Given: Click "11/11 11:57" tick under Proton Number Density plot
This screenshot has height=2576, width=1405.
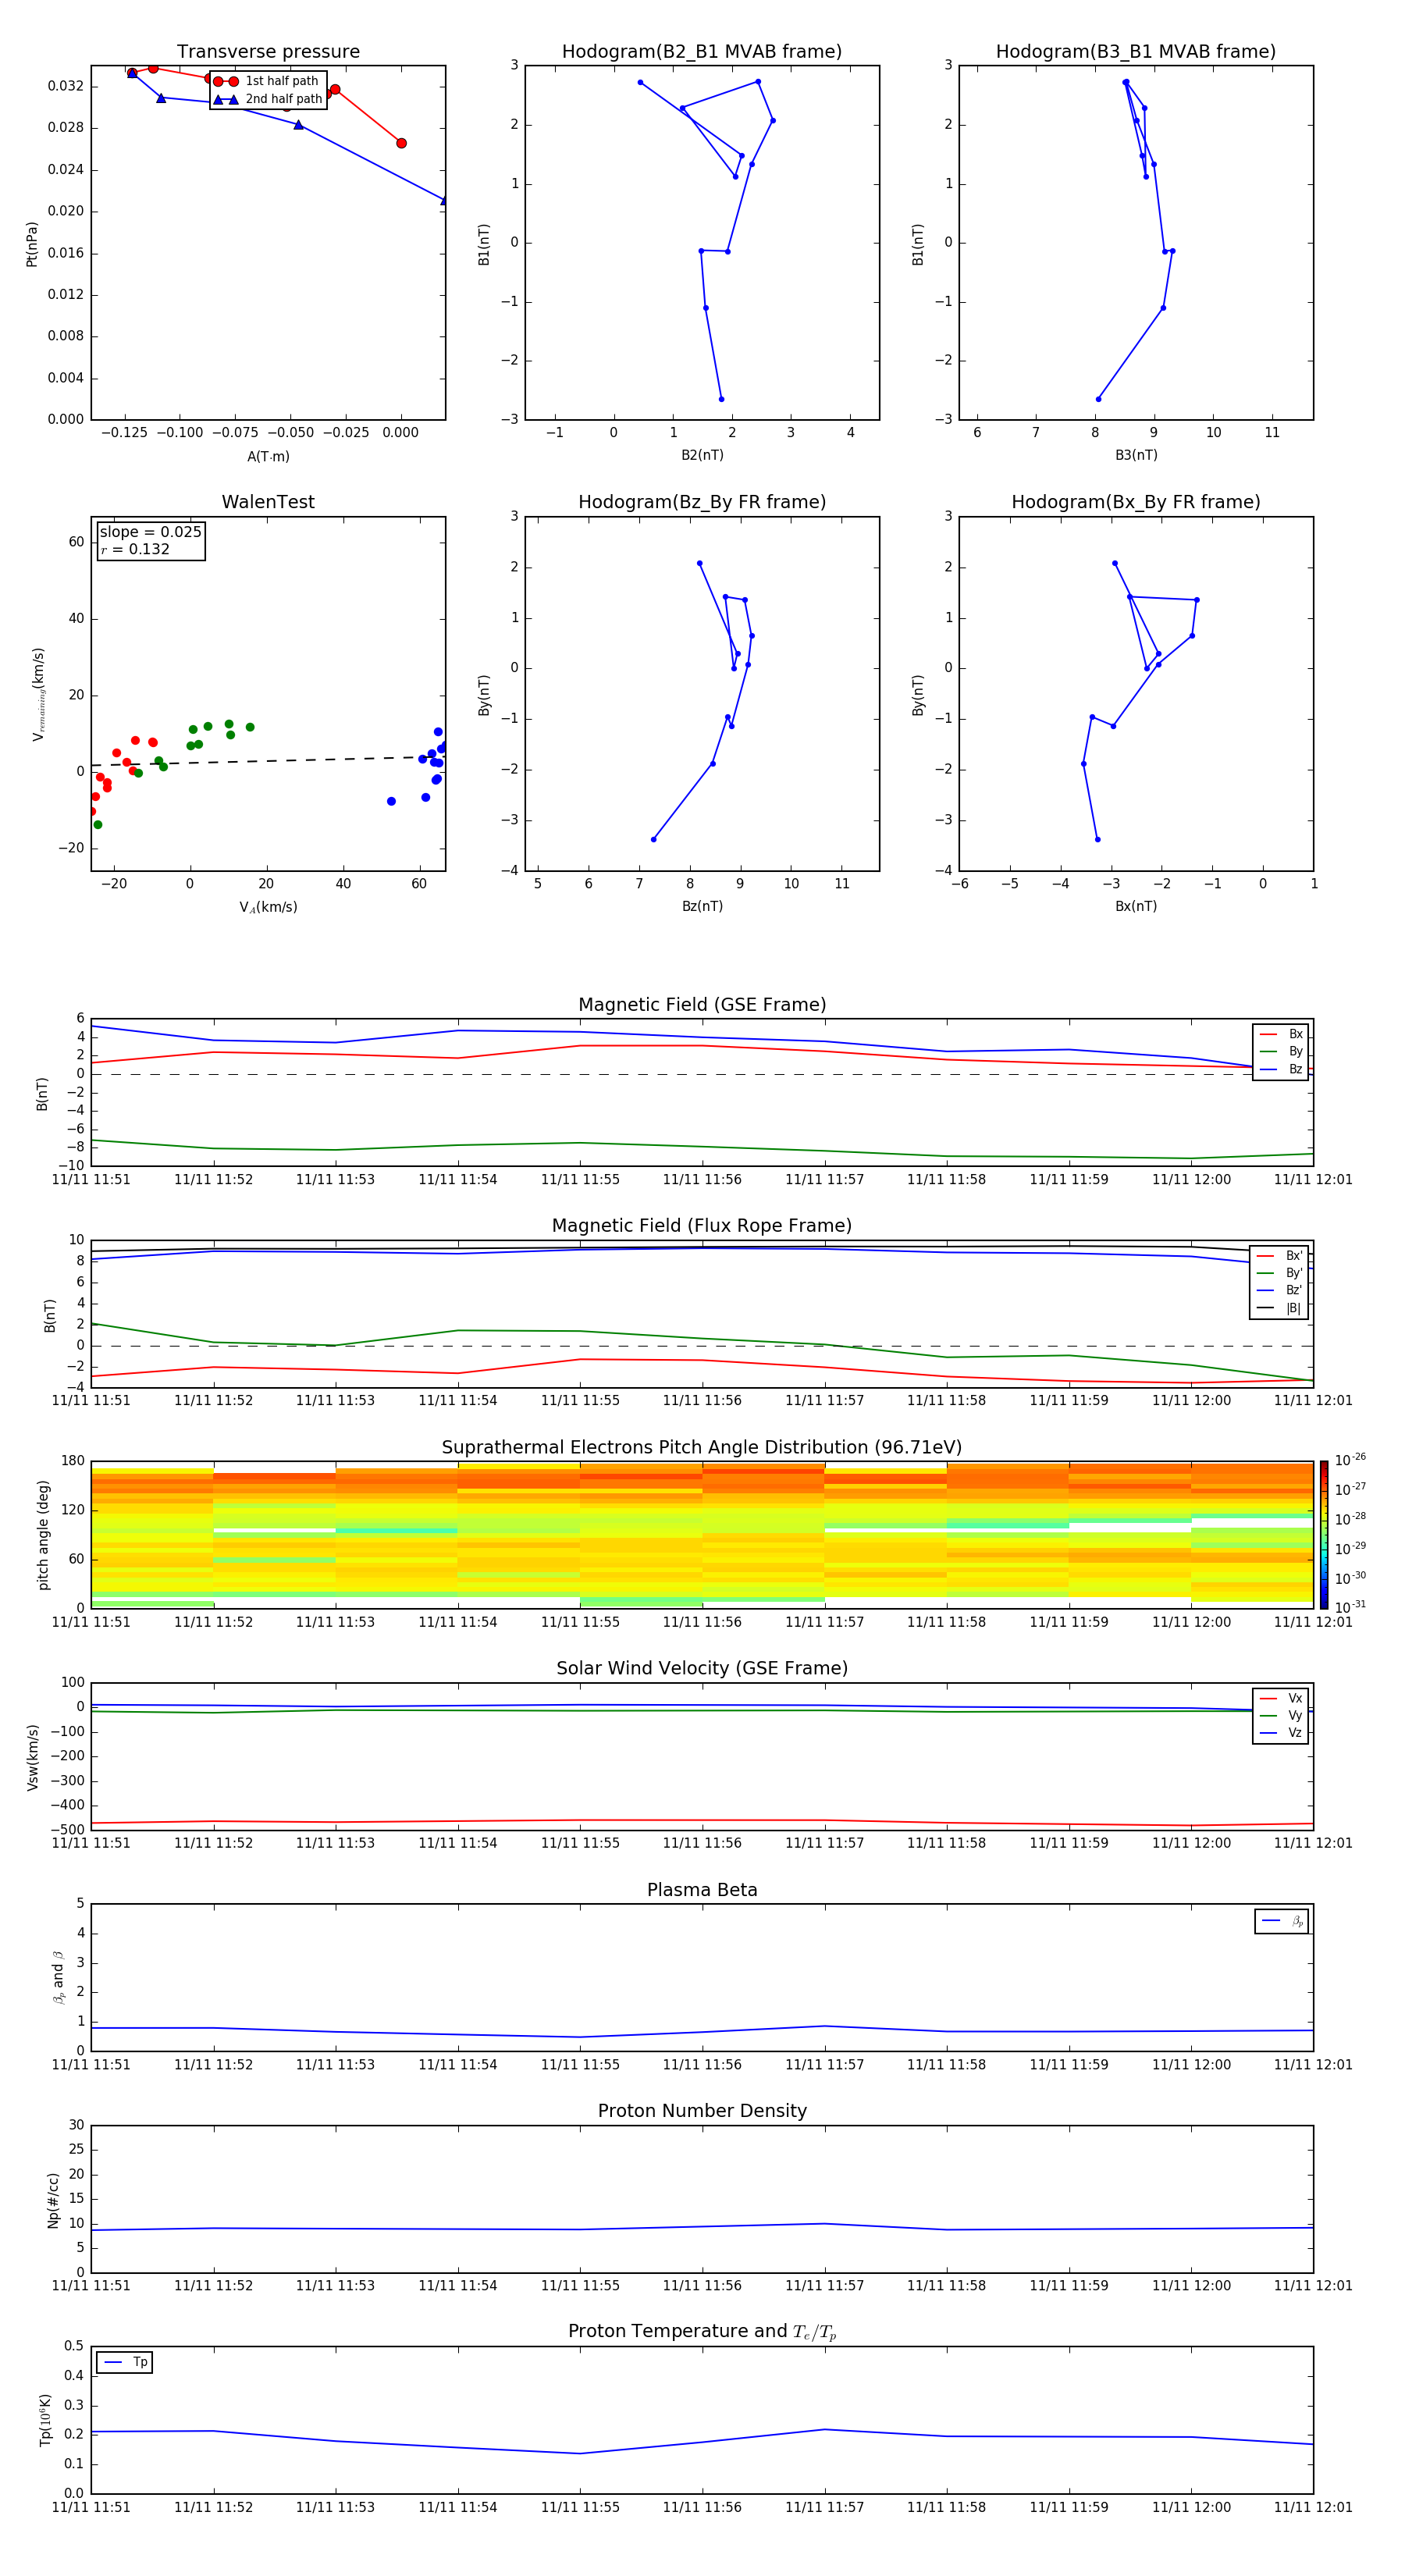Looking at the screenshot, I should point(824,2286).
